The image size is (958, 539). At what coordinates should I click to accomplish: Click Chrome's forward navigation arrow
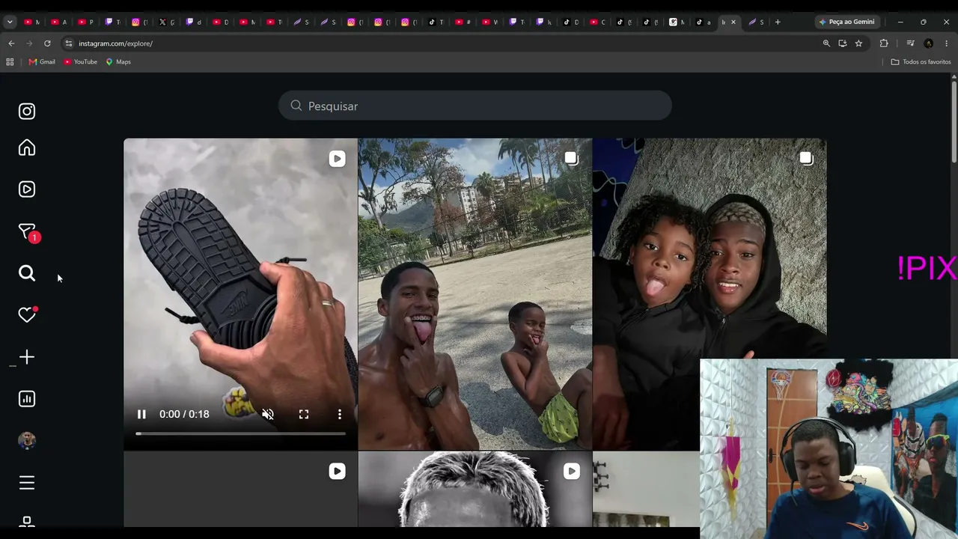(29, 43)
